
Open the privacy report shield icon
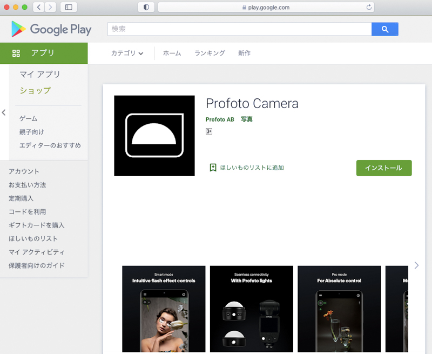(x=146, y=7)
